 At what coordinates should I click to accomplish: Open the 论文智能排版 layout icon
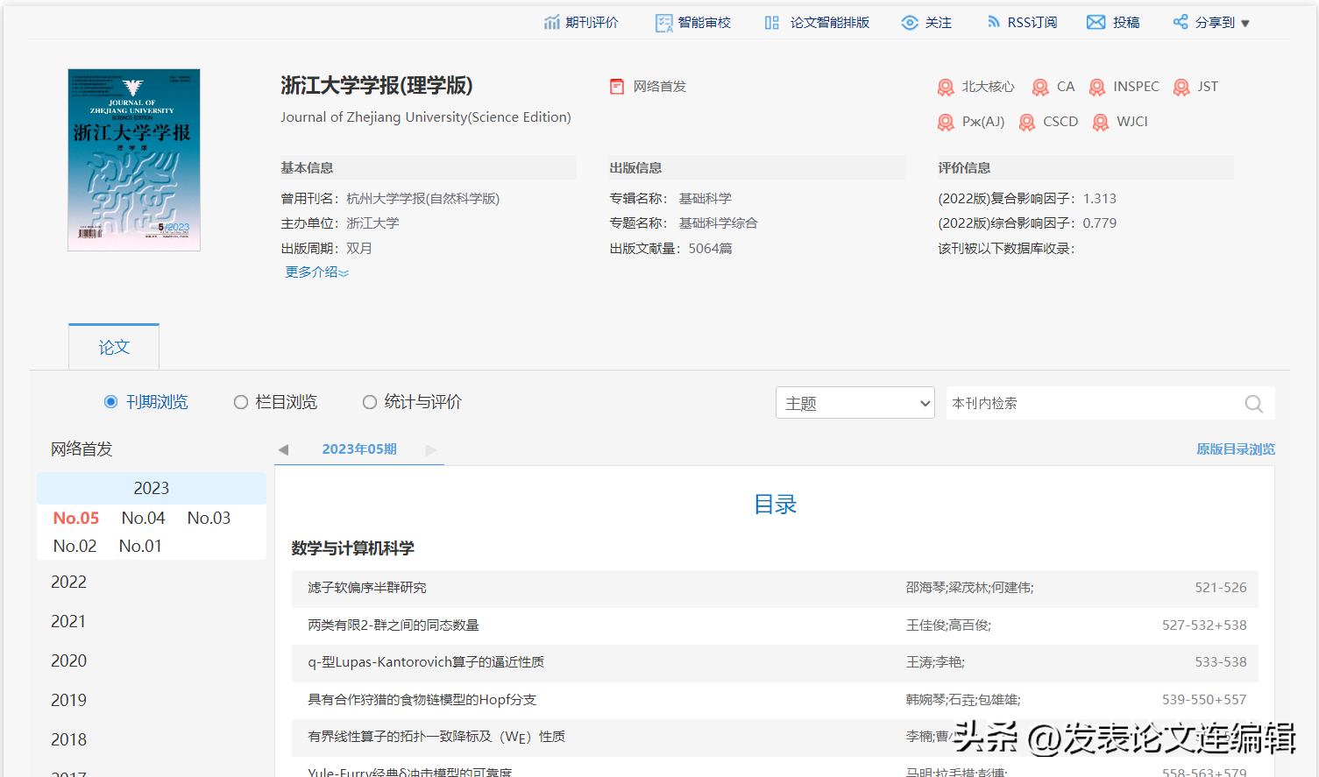click(x=771, y=23)
